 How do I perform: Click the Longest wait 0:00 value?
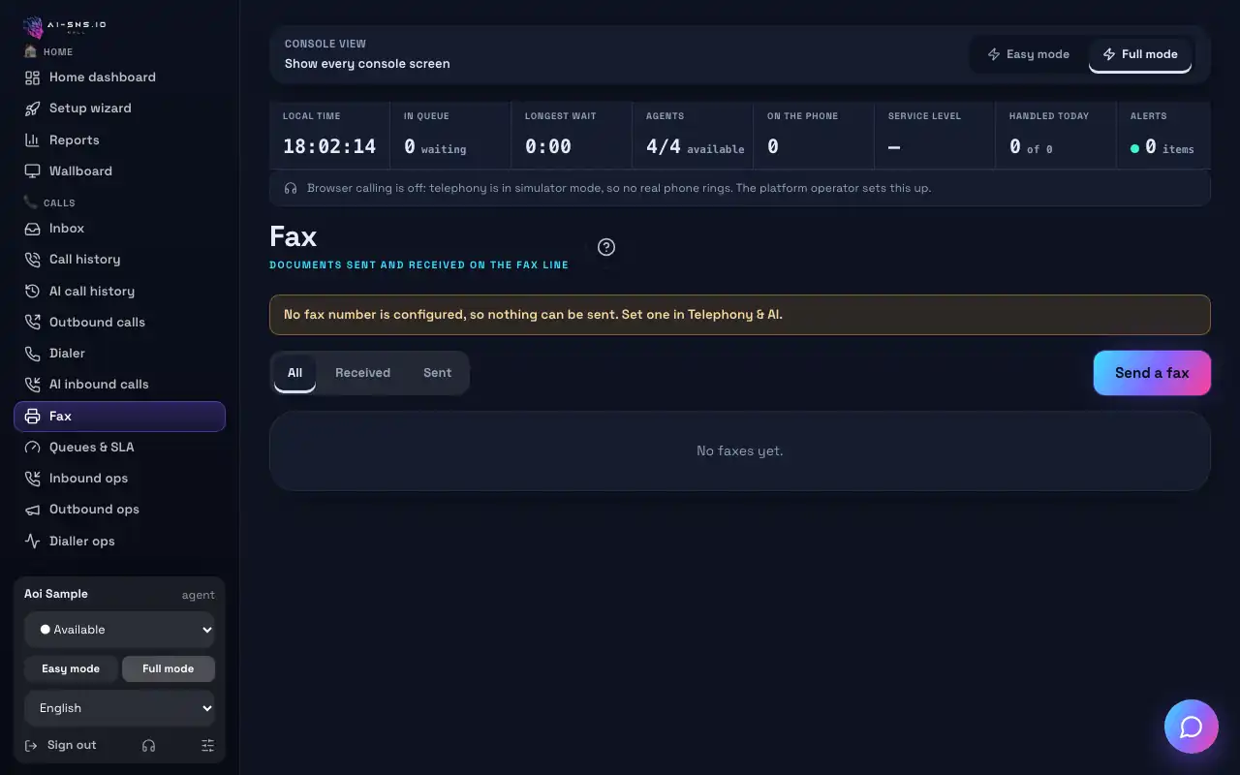pyautogui.click(x=548, y=146)
